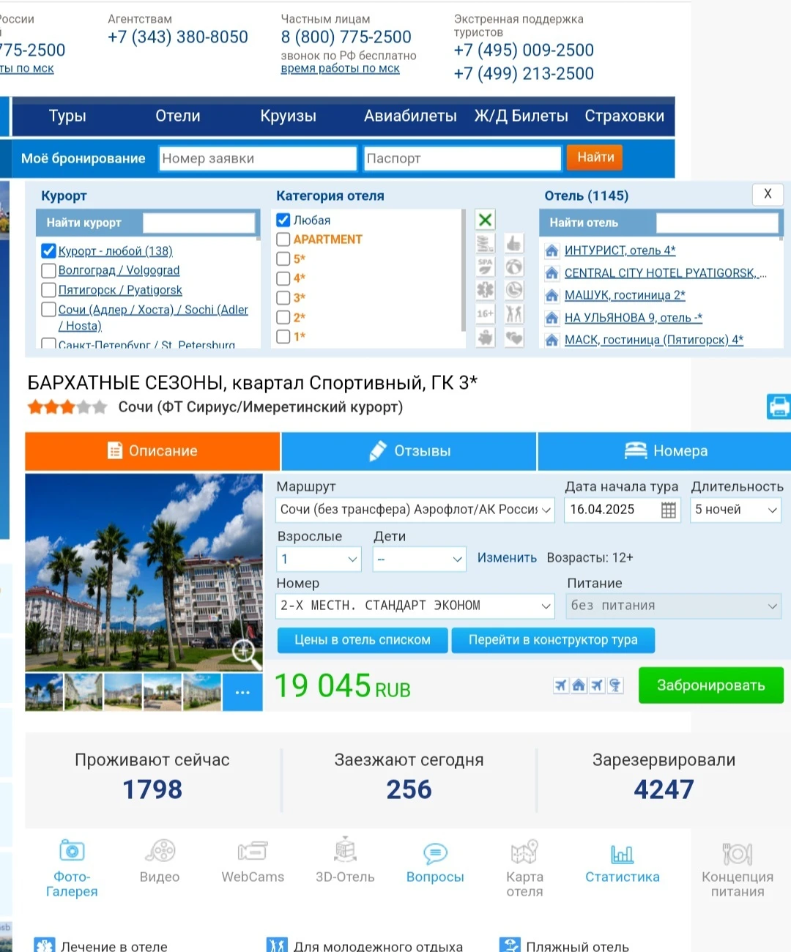791x952 pixels.
Task: Tick the 5* hotel category checkbox
Action: (x=283, y=259)
